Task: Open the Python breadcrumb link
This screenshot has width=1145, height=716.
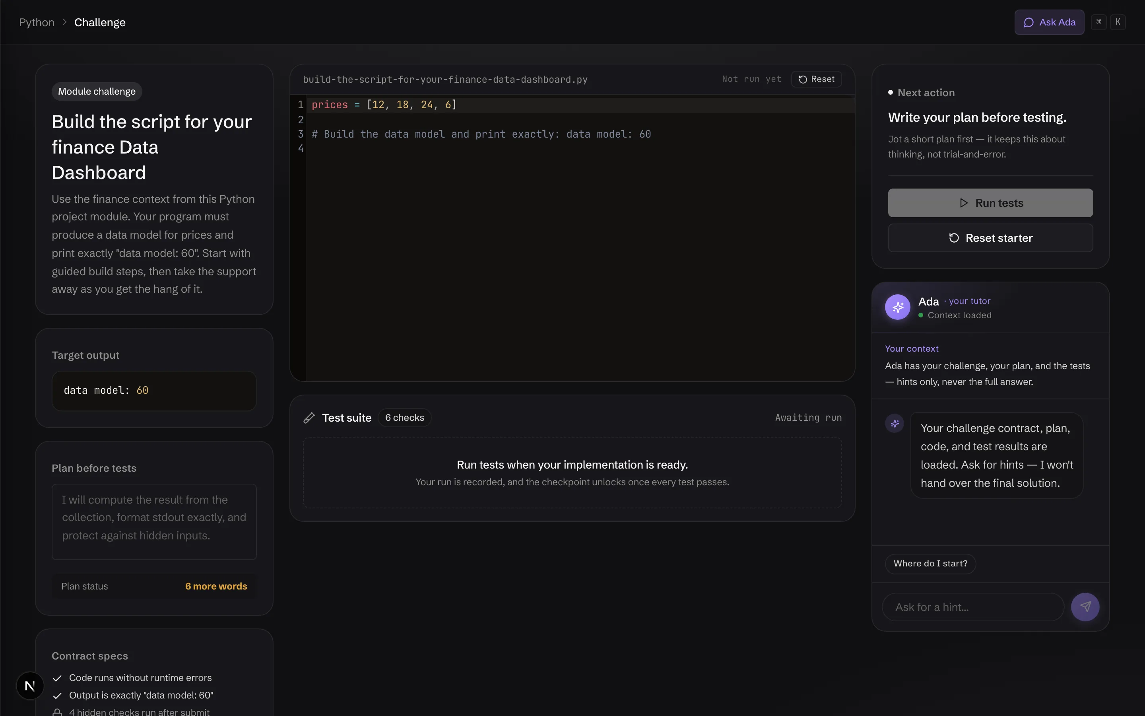Action: [x=37, y=22]
